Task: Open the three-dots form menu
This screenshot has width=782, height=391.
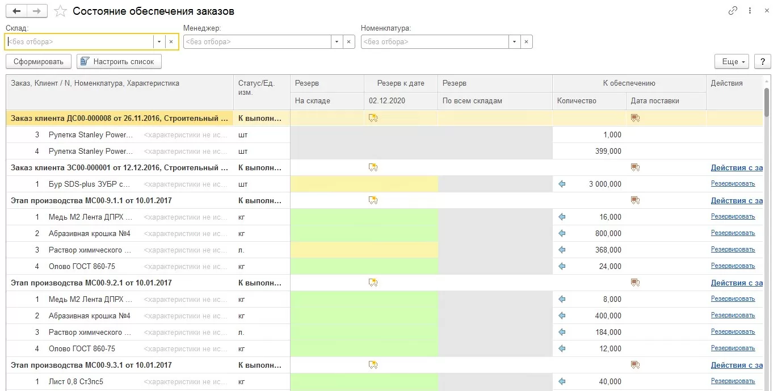Action: coord(750,11)
